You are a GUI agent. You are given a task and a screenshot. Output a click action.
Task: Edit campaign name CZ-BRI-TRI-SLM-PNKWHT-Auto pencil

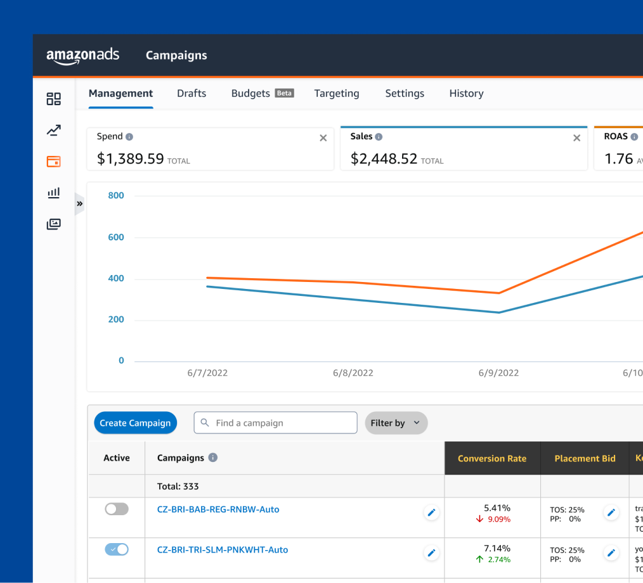tap(431, 553)
